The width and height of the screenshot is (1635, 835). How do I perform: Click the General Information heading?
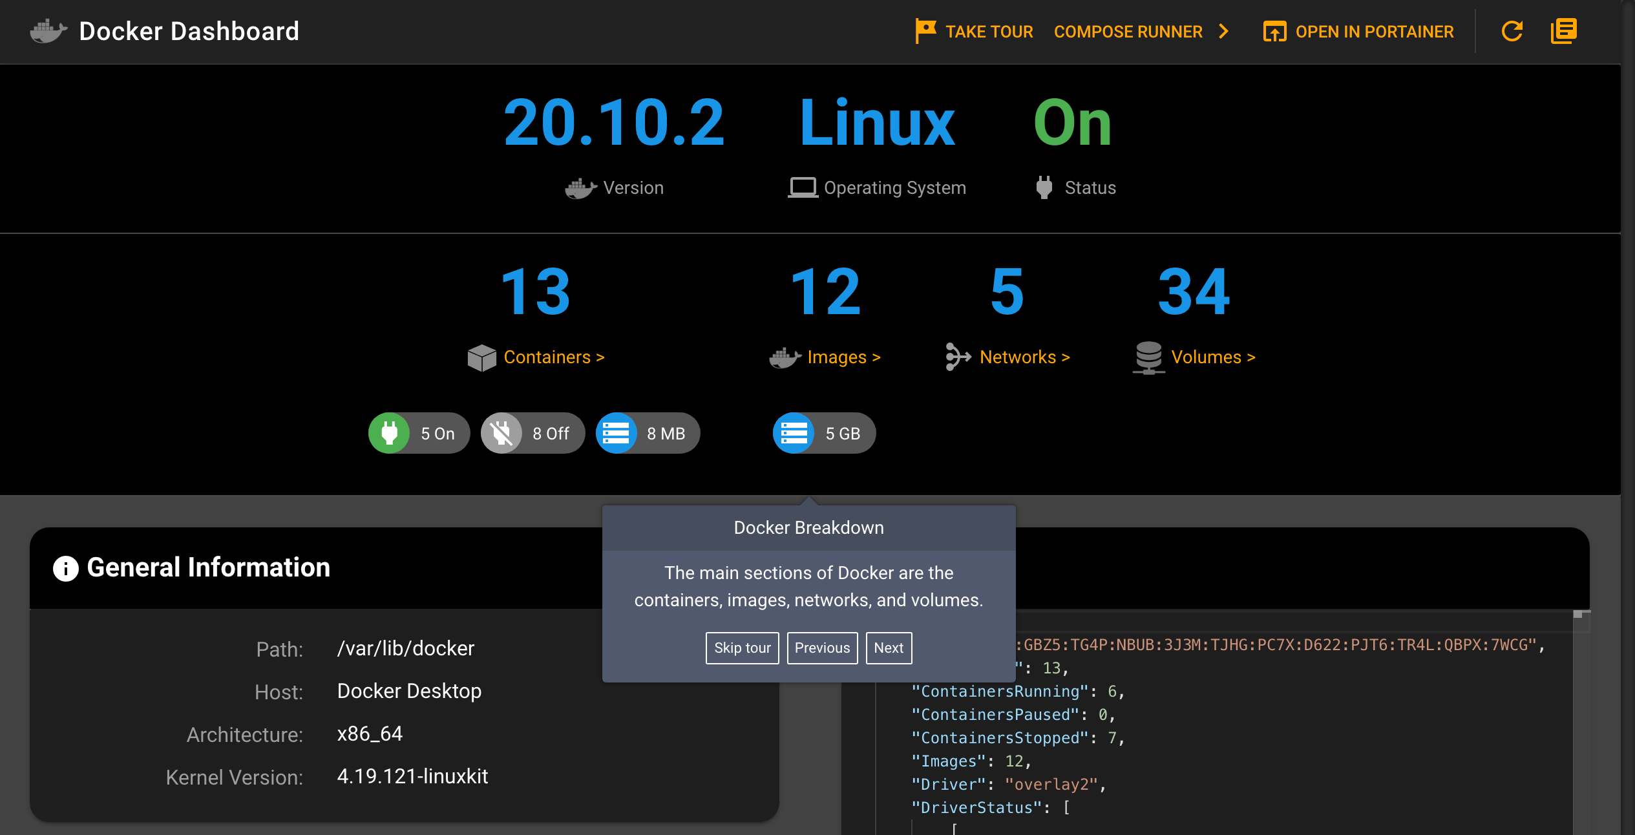click(x=208, y=567)
